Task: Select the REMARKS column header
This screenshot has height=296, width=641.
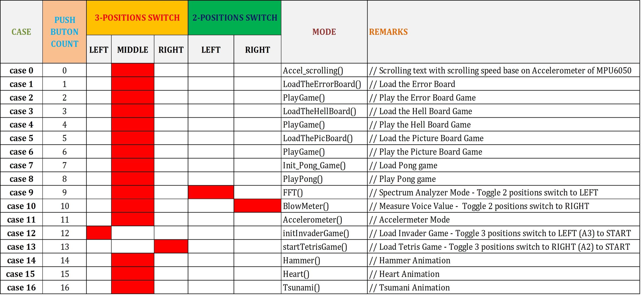Action: point(388,32)
